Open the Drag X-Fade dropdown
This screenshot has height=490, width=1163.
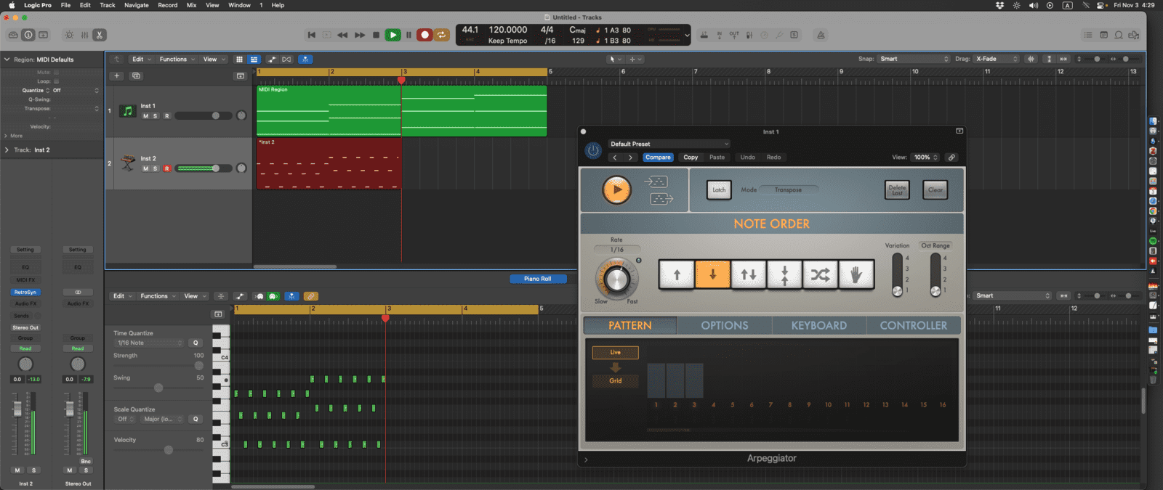point(997,59)
